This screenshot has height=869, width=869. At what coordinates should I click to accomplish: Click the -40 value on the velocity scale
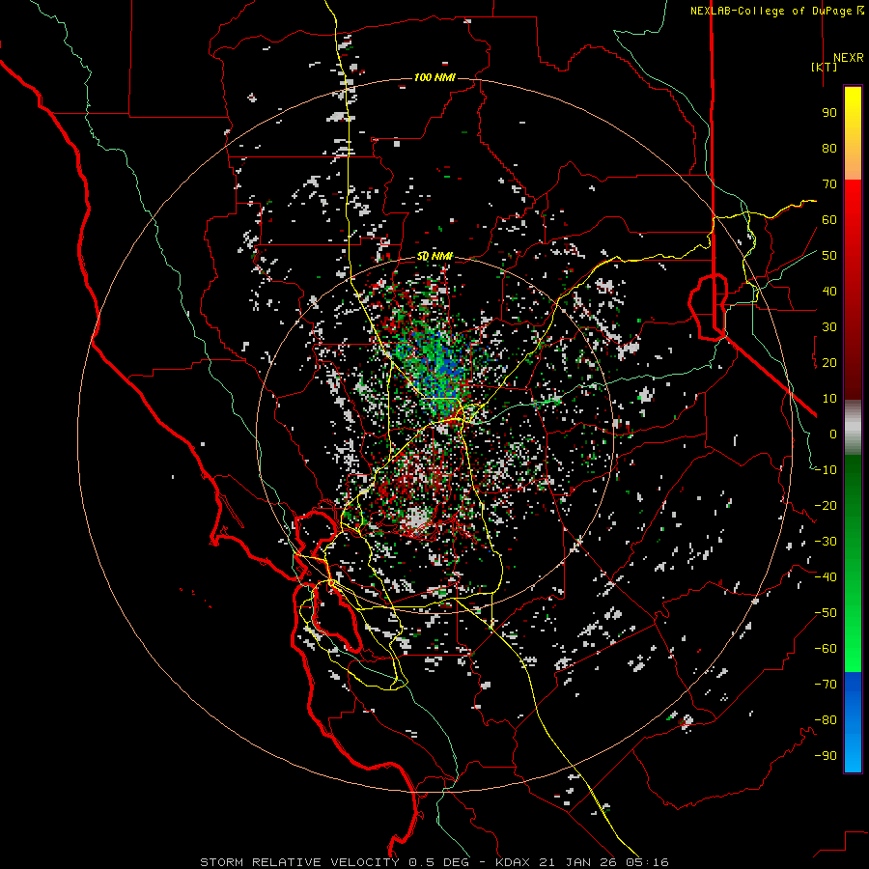pyautogui.click(x=826, y=577)
